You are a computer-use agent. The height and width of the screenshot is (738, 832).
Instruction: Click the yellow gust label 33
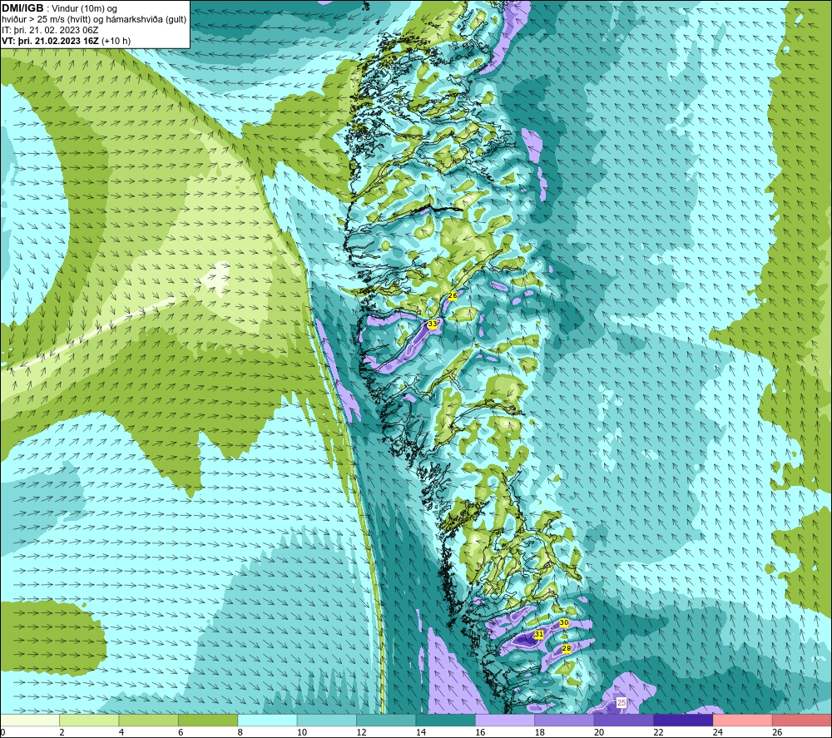[x=433, y=324]
